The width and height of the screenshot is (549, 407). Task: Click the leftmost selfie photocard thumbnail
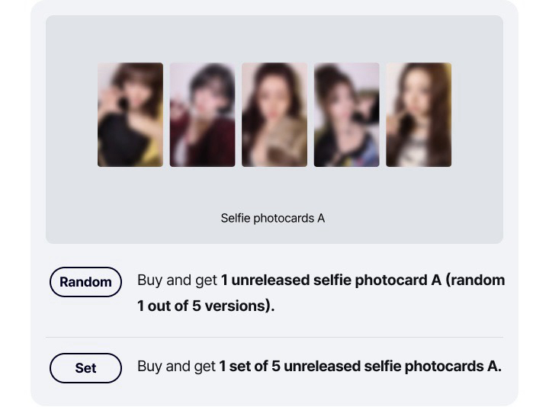click(x=130, y=115)
